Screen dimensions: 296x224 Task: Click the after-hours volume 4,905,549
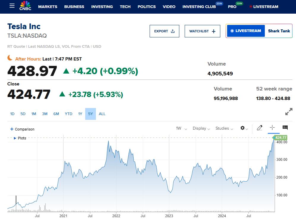220,74
